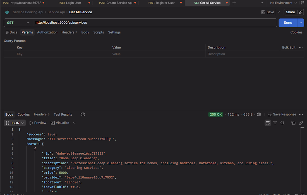The width and height of the screenshot is (307, 195).
Task: Open the HTTP method GET dropdown
Action: click(x=18, y=23)
